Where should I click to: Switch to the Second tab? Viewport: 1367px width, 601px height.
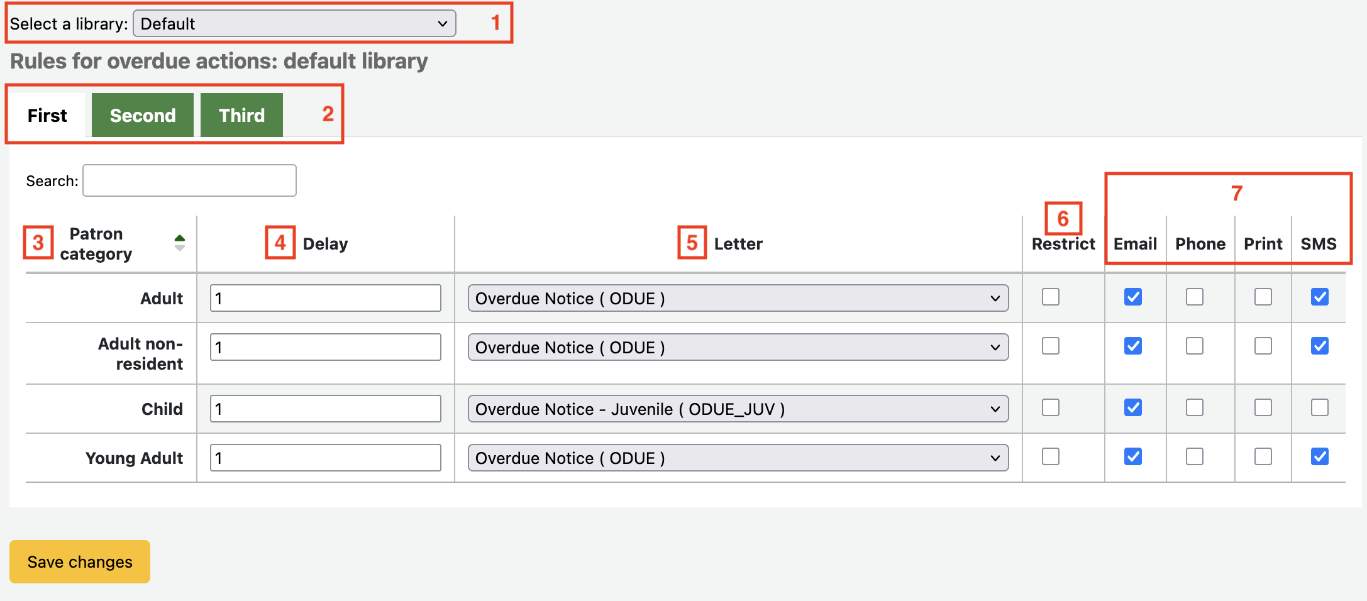[x=143, y=116]
